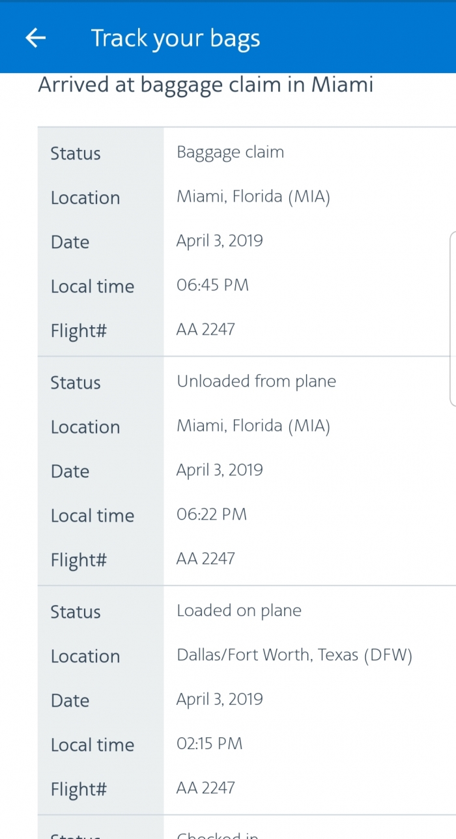Click Miami location in the Unloaded from plane entry
Screen dimensions: 456x839
pos(253,426)
